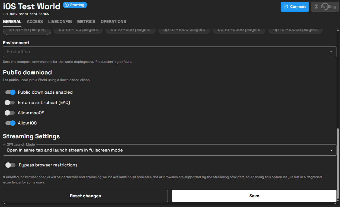The height and width of the screenshot is (207, 340).
Task: Click the hourglass icon on Pending button
Action: click(x=316, y=7)
